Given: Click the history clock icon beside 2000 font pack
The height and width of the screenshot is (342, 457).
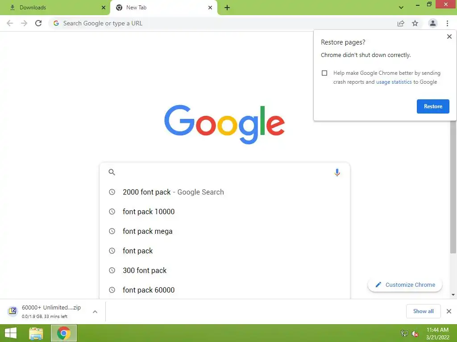Looking at the screenshot, I should click(x=112, y=192).
